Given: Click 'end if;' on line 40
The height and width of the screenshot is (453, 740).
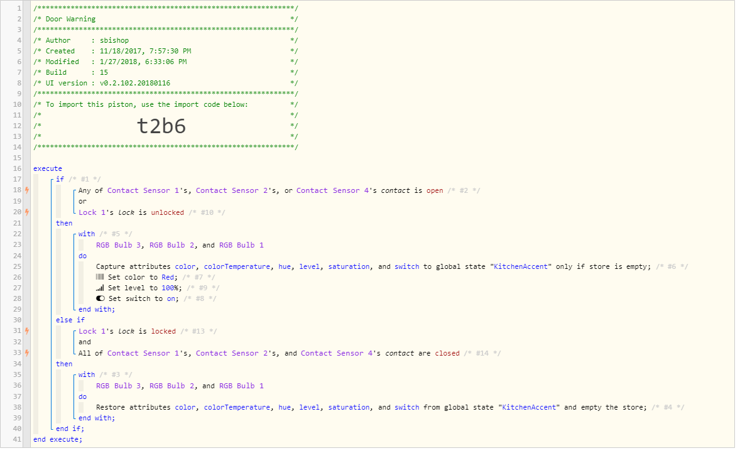Looking at the screenshot, I should point(70,429).
